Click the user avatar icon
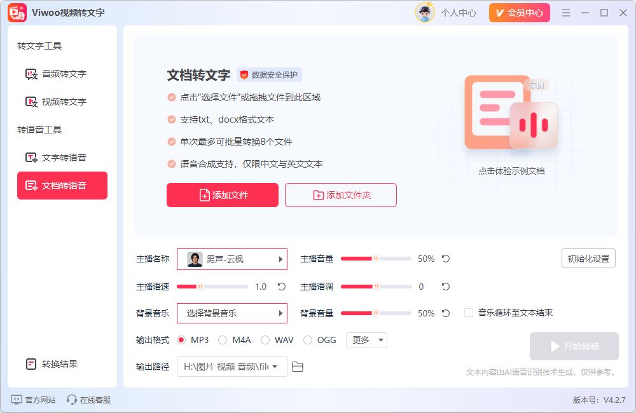Image resolution: width=636 pixels, height=413 pixels. click(425, 13)
